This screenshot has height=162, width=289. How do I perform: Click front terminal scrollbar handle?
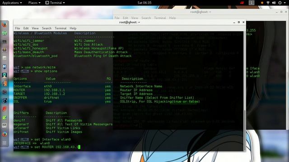pos(245,130)
